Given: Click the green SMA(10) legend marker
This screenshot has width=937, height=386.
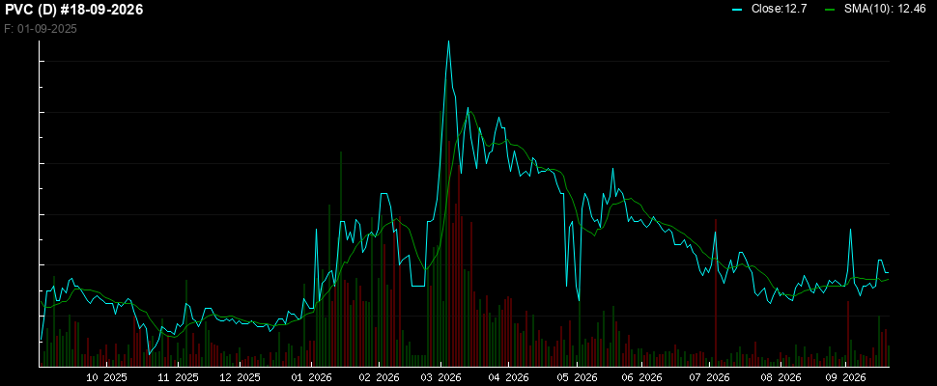Looking at the screenshot, I should (x=830, y=10).
